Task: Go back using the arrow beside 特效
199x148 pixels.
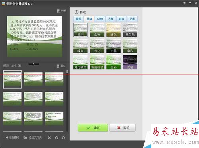Action: [x=76, y=12]
